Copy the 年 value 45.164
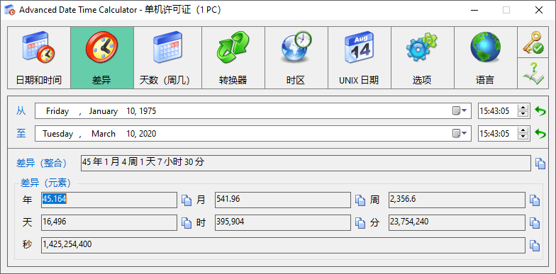 [x=187, y=200]
